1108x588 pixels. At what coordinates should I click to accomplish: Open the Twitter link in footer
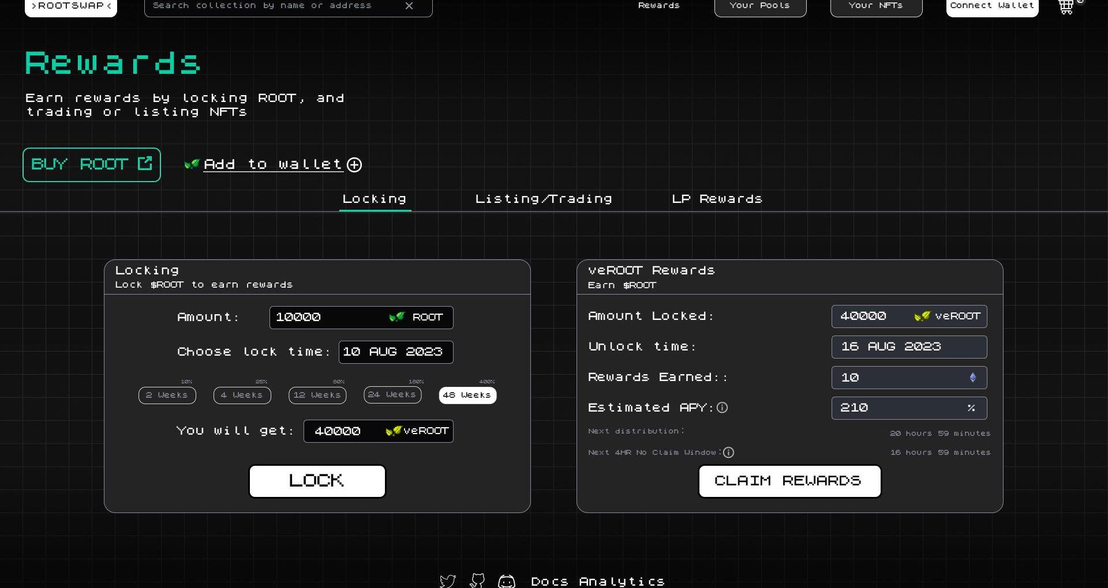[448, 581]
